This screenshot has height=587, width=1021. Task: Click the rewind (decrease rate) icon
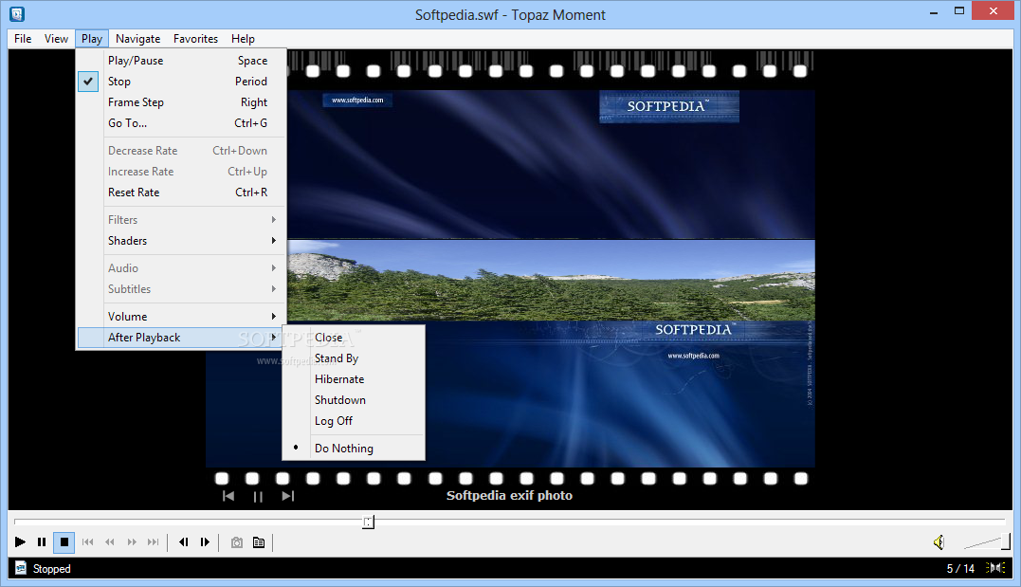109,542
